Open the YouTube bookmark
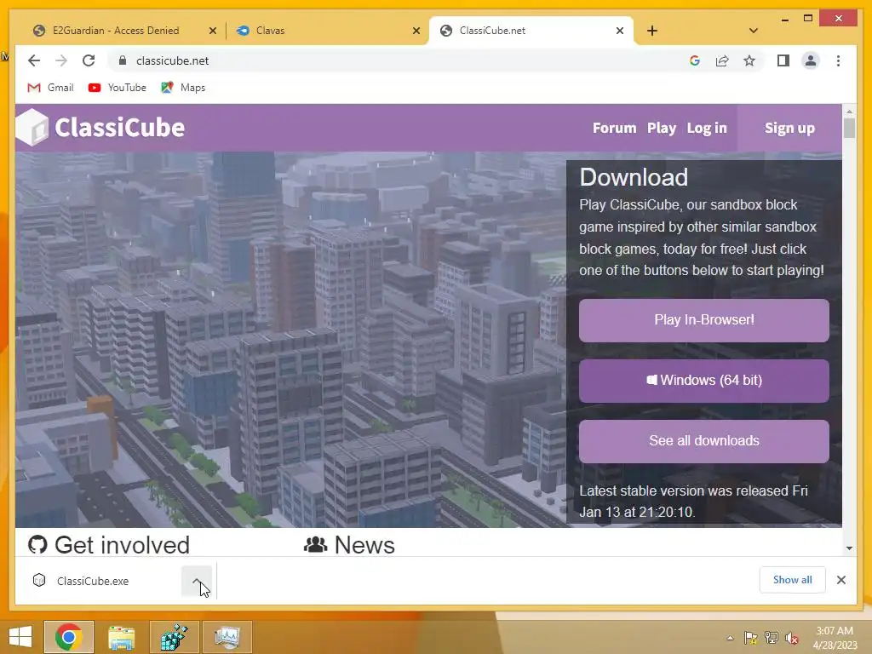This screenshot has width=872, height=654. click(x=118, y=88)
